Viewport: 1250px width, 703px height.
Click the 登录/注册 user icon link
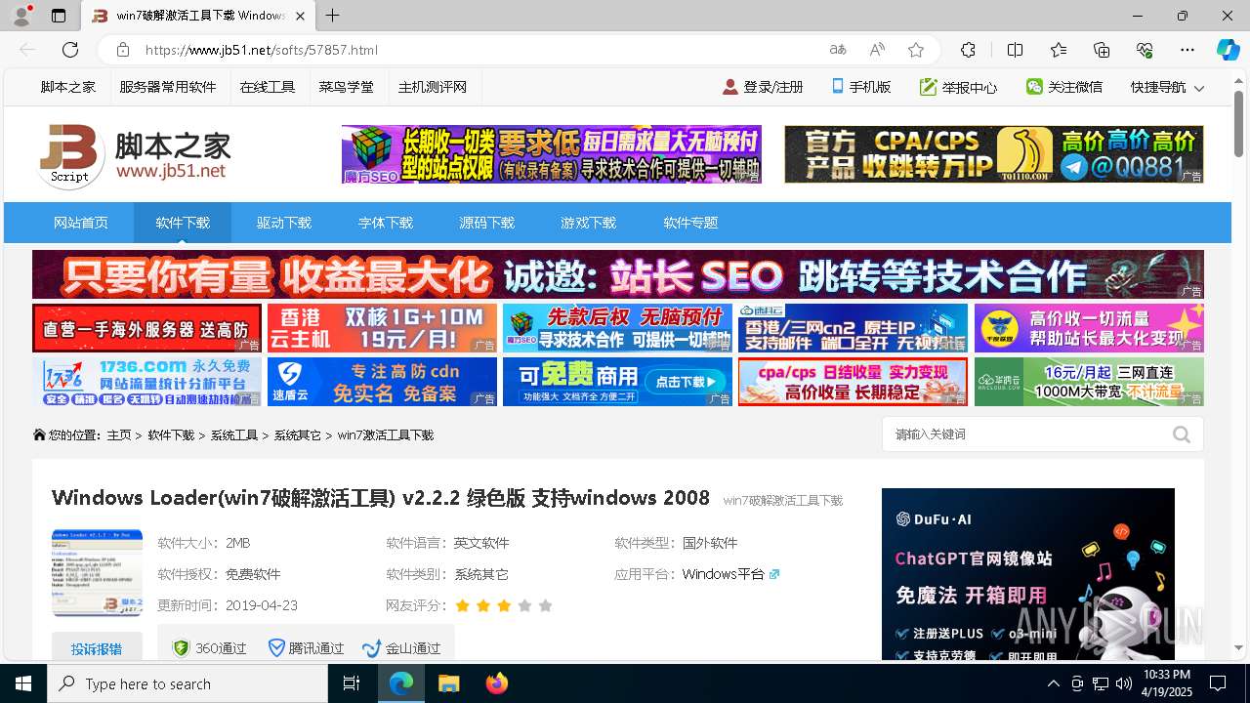pyautogui.click(x=763, y=87)
